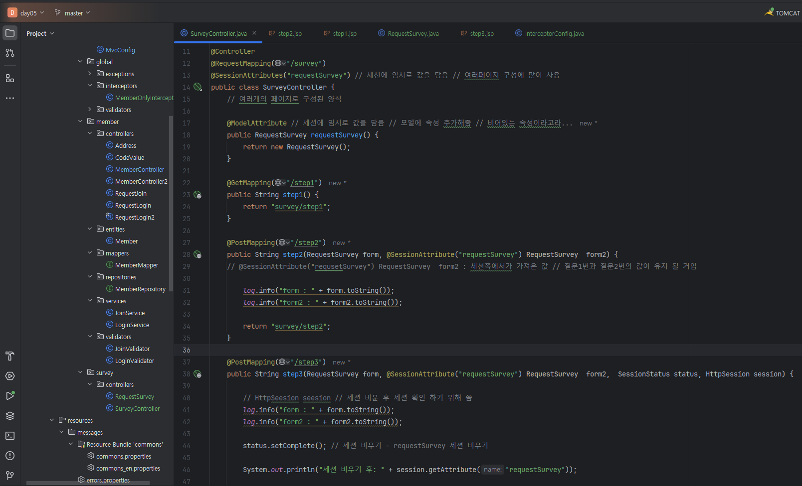This screenshot has width=802, height=486.
Task: Collapse the services folder
Action: click(x=90, y=301)
